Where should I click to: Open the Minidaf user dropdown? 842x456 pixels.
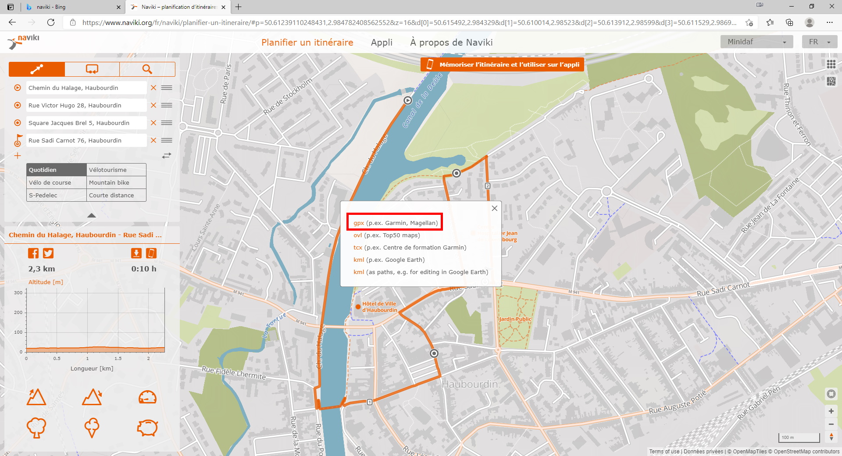(756, 42)
